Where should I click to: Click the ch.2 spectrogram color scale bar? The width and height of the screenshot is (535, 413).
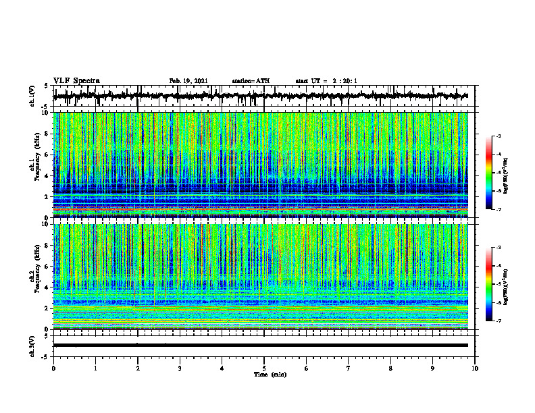click(489, 284)
